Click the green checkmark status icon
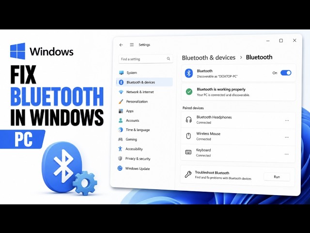 tap(189, 92)
